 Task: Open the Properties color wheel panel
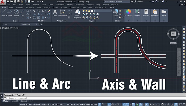128,13
